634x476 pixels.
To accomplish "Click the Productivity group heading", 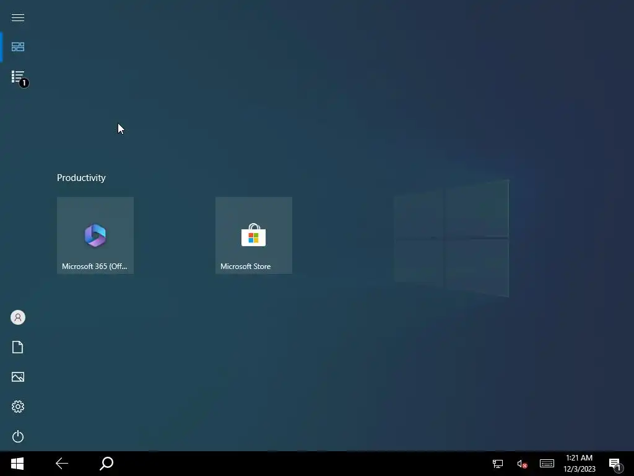I will tap(81, 178).
